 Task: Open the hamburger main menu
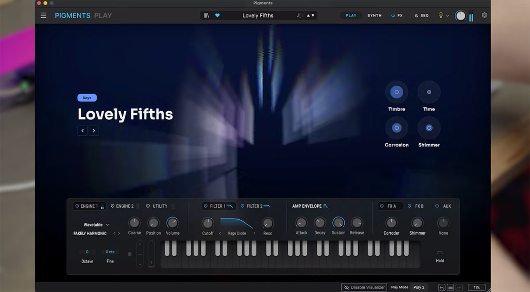43,15
